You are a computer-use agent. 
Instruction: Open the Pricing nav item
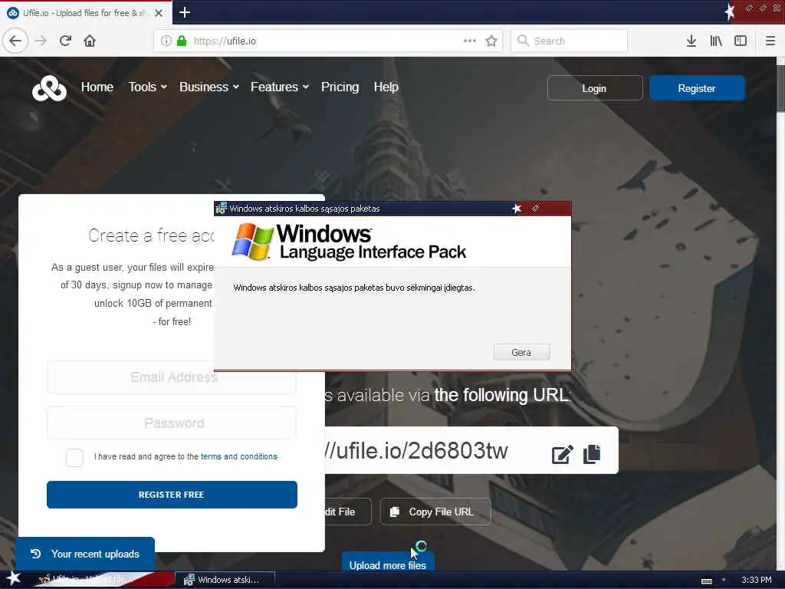(340, 87)
